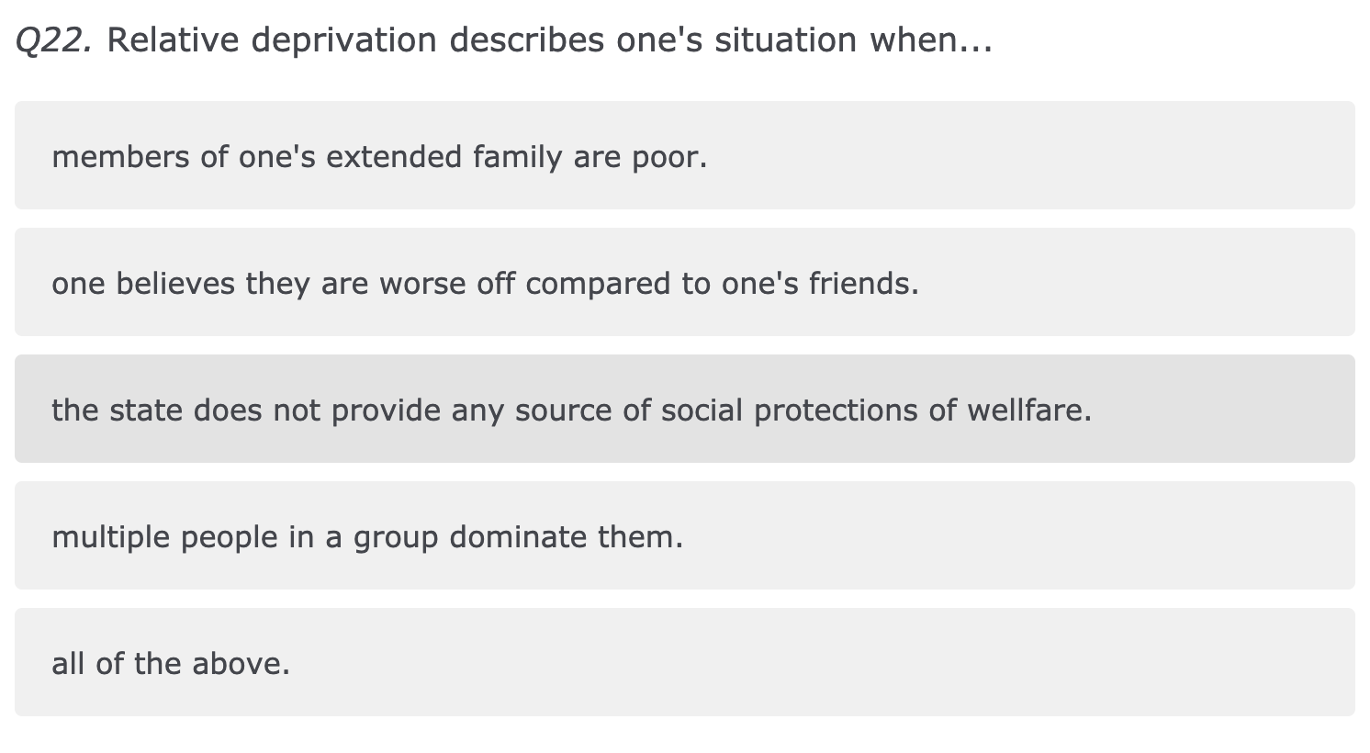Choose the second answer option shown
1370x753 pixels.
pyautogui.click(x=685, y=282)
